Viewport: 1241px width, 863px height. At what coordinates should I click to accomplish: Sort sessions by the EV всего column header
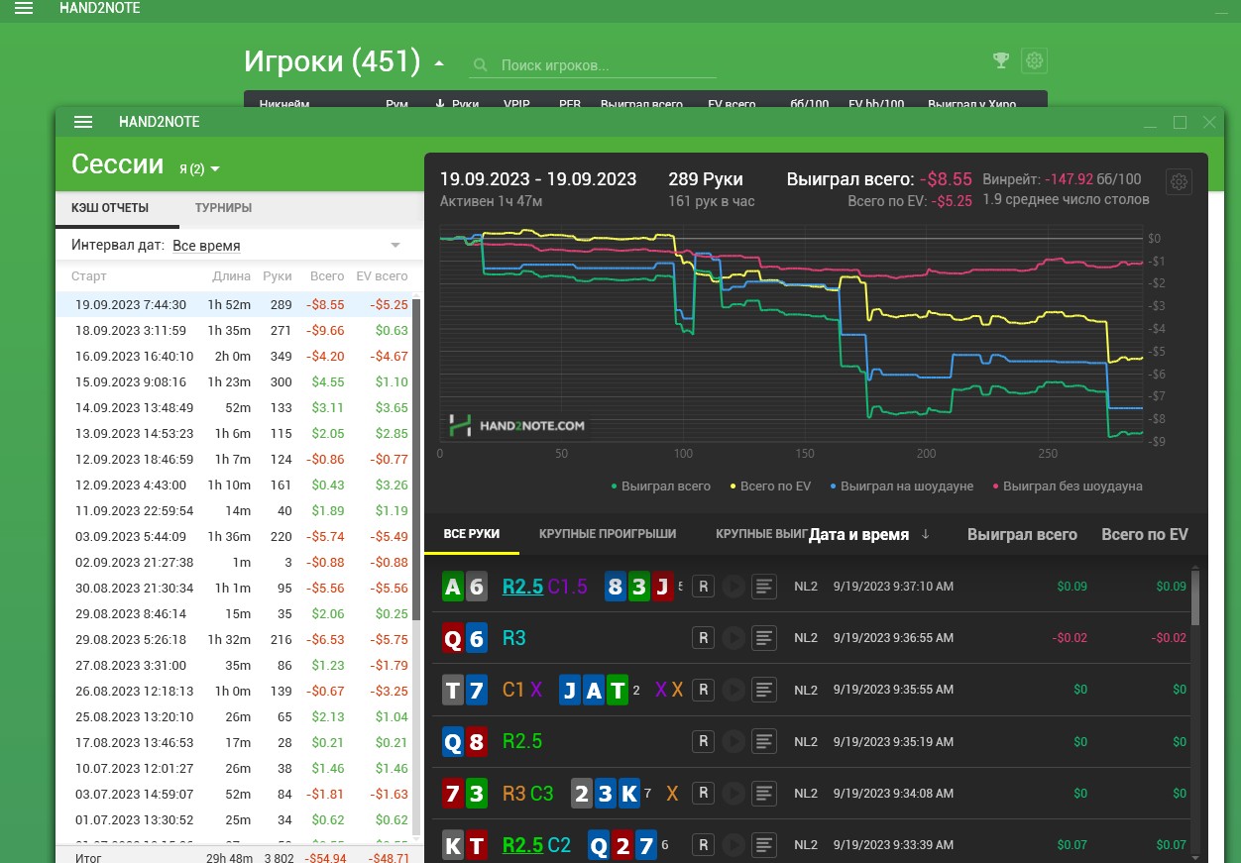pos(382,276)
